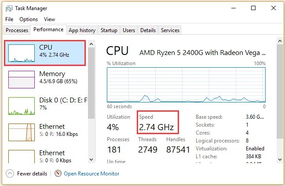Click the Open Resource Monitor link

click(x=91, y=173)
